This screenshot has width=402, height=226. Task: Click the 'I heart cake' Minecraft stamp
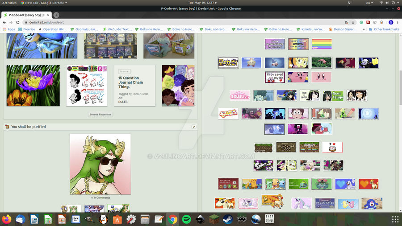click(332, 148)
